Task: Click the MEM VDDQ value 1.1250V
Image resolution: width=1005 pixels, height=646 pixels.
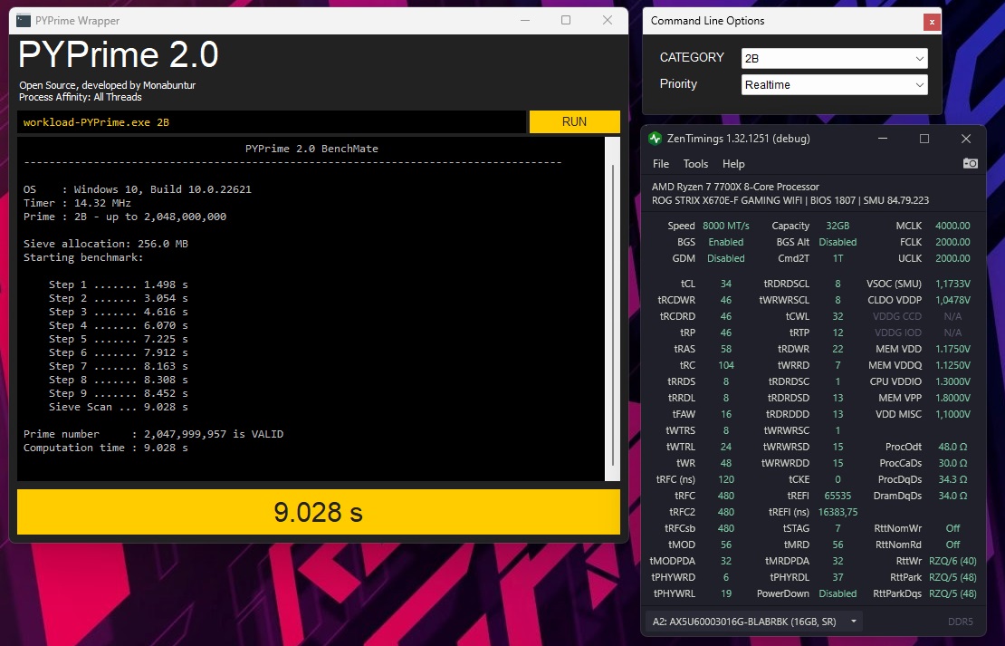Action: 952,365
